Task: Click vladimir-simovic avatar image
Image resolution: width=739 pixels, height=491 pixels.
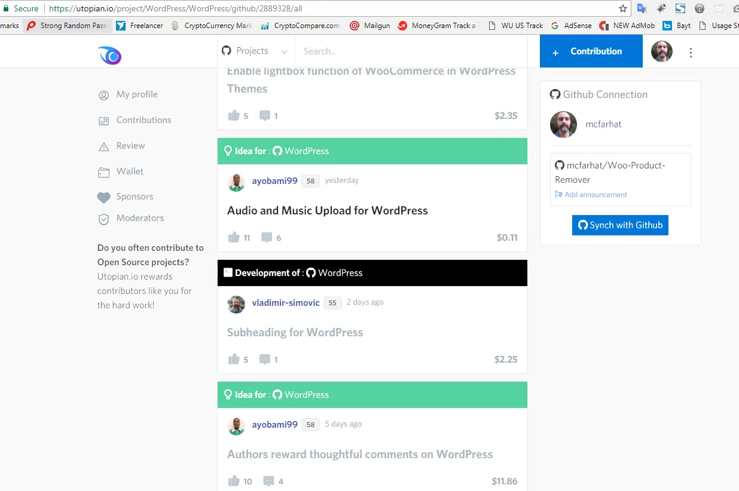Action: pos(236,304)
